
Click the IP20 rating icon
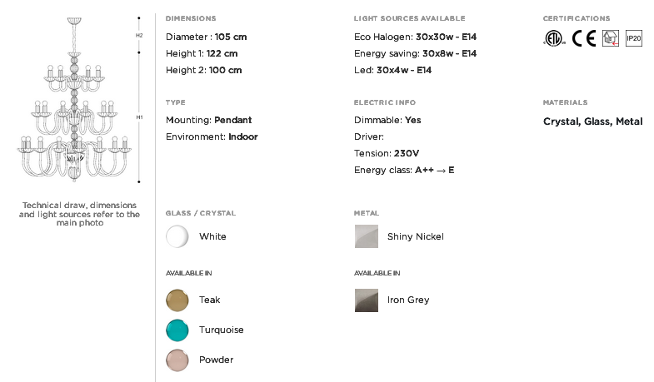point(633,38)
